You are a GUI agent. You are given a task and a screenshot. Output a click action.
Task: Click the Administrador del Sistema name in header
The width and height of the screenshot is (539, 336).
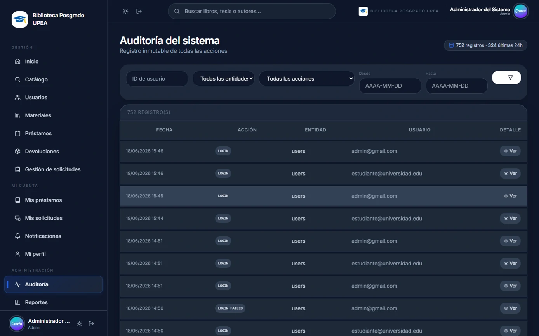(480, 9)
